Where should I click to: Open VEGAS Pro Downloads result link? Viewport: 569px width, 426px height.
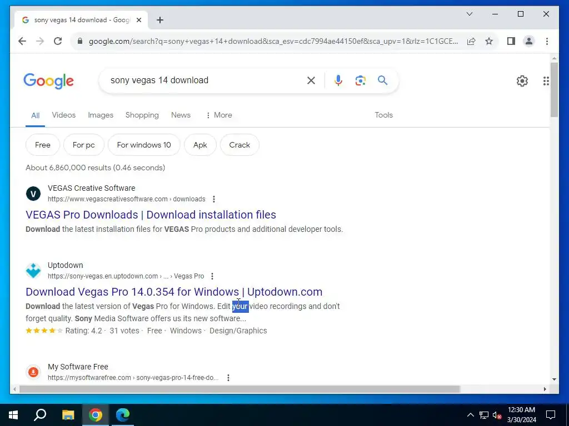coord(151,215)
